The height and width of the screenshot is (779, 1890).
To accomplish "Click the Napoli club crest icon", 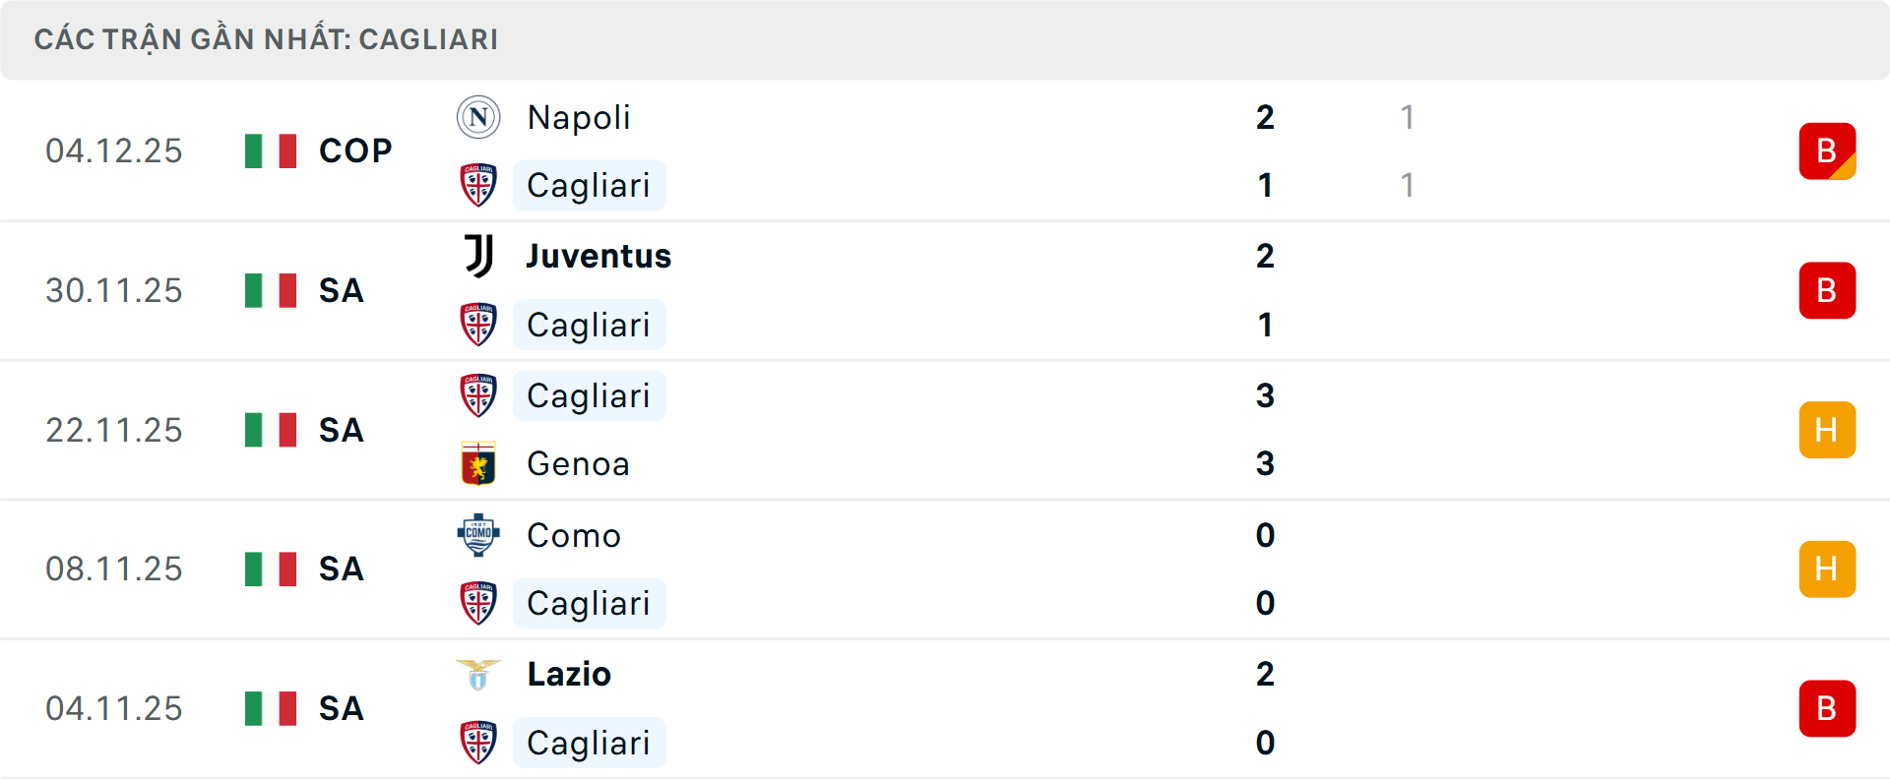I will (x=478, y=117).
